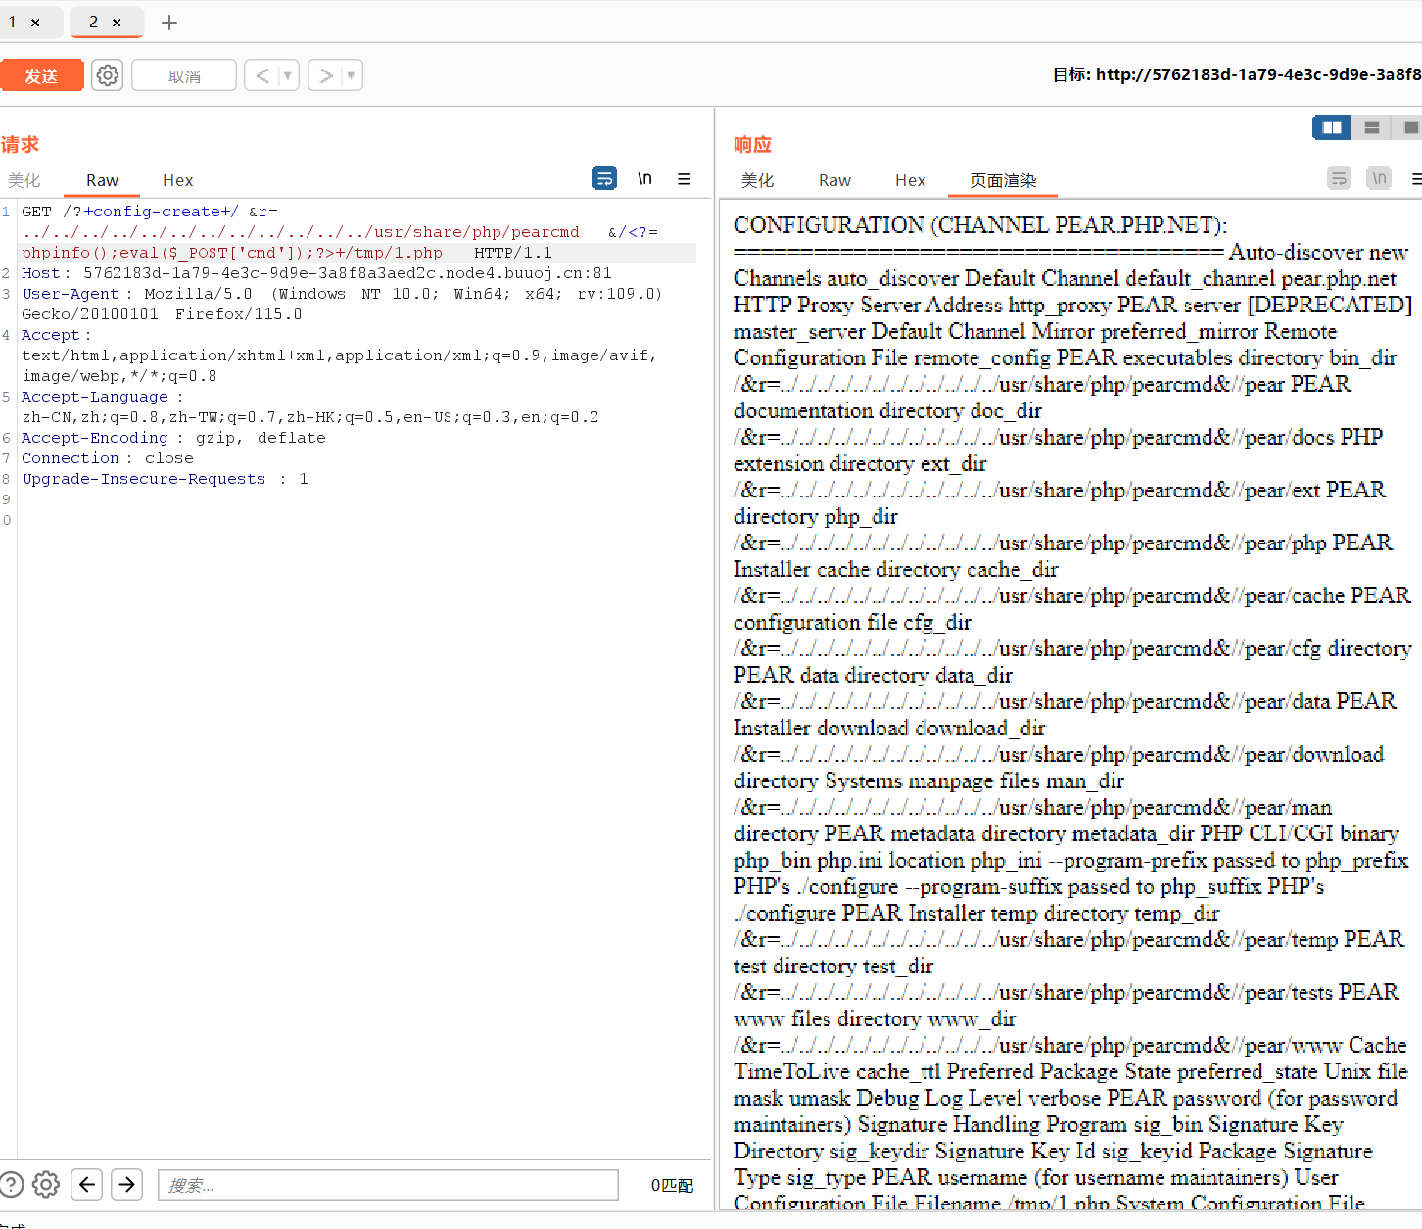Open search settings gear at bottom

point(46,1185)
